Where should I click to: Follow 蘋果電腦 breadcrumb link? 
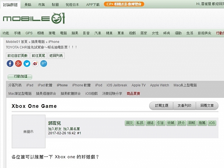38,42
